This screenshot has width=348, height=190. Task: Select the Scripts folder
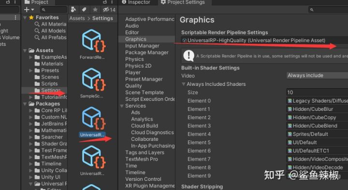(x=46, y=84)
